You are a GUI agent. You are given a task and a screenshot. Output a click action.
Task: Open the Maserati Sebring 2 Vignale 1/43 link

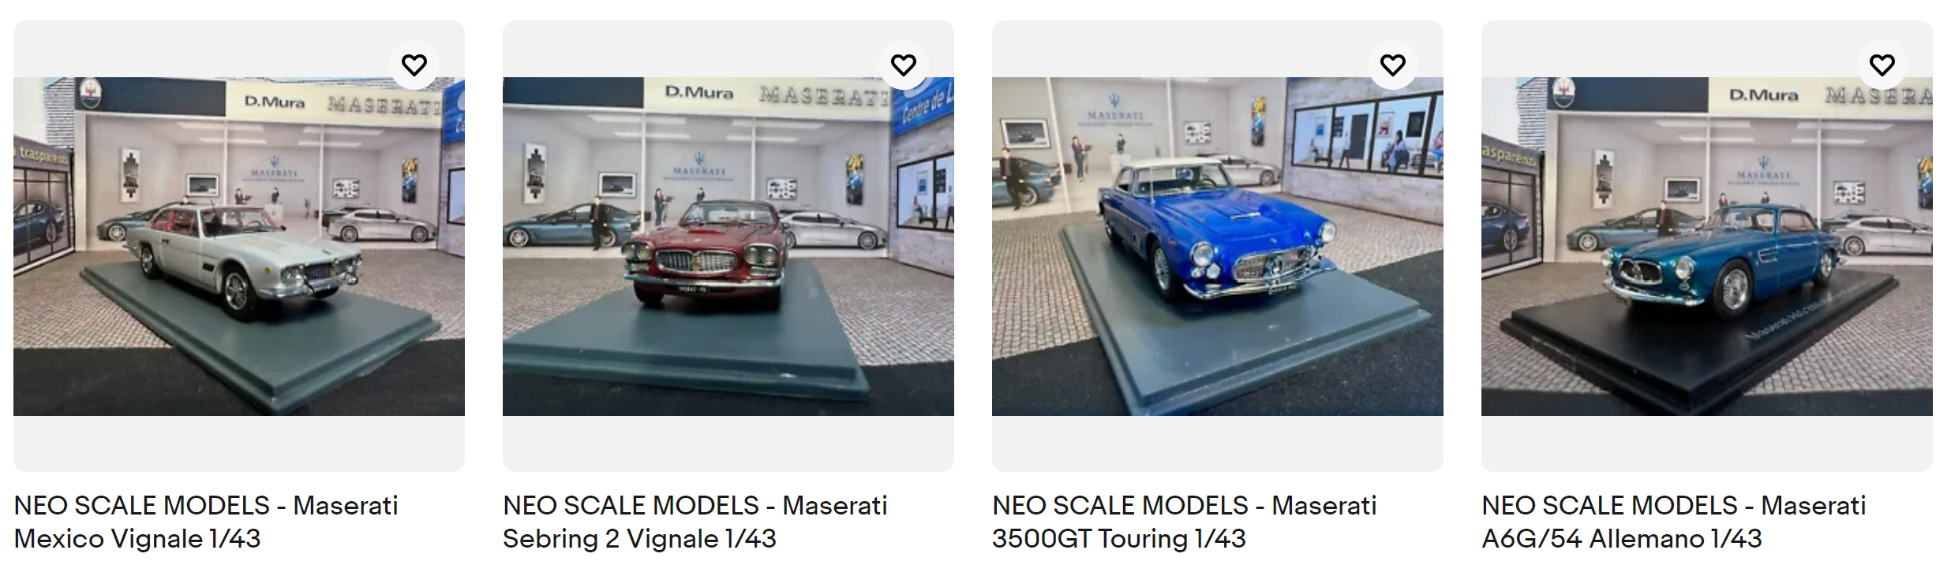[695, 522]
